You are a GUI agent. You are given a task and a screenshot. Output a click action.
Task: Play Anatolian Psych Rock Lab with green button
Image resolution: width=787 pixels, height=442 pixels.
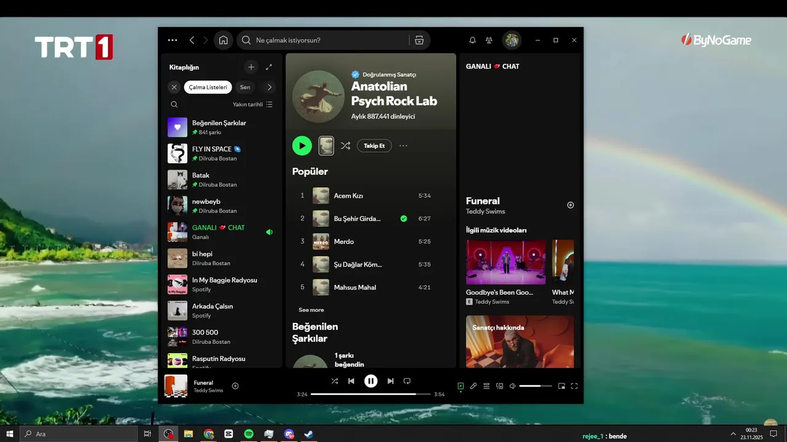click(302, 145)
